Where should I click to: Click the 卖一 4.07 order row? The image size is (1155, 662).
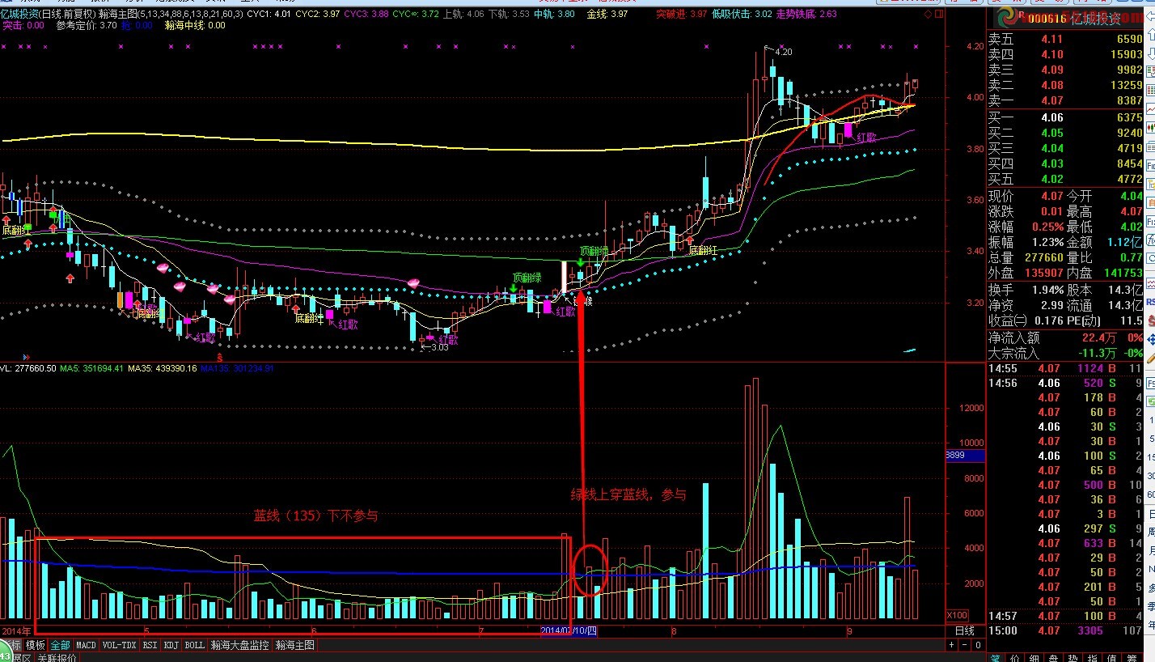tap(1066, 100)
